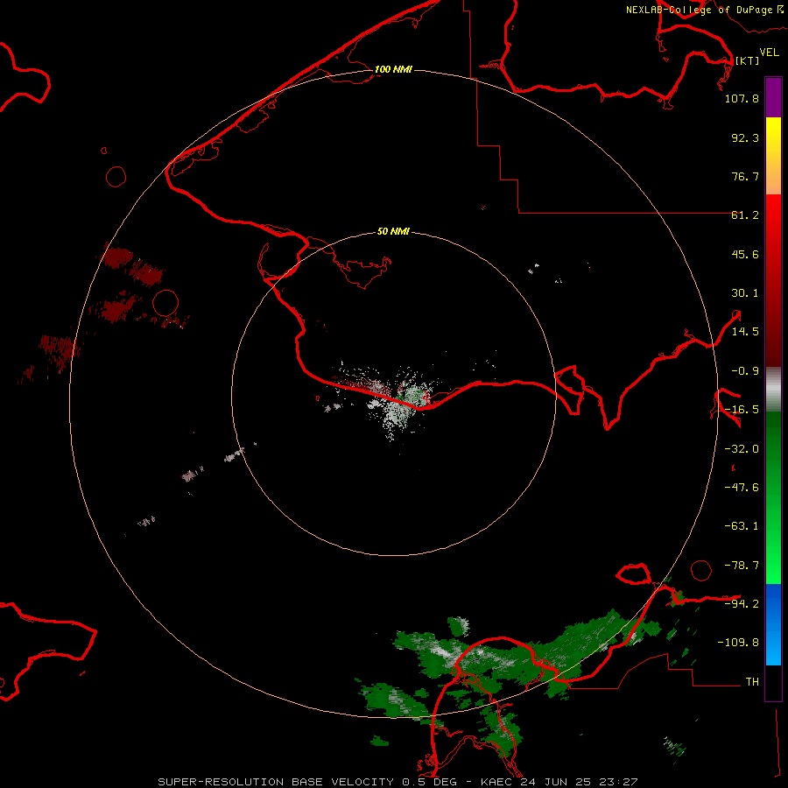Click the blue segment of velocity color bar

click(x=773, y=624)
